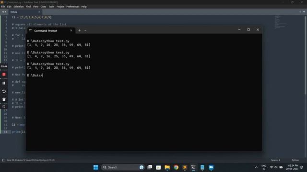Toggle the side bar via status bar icon

tap(3, 160)
